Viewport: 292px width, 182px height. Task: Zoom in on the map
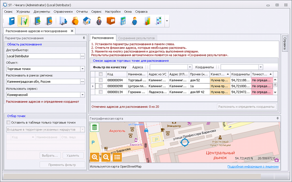(x=95, y=157)
